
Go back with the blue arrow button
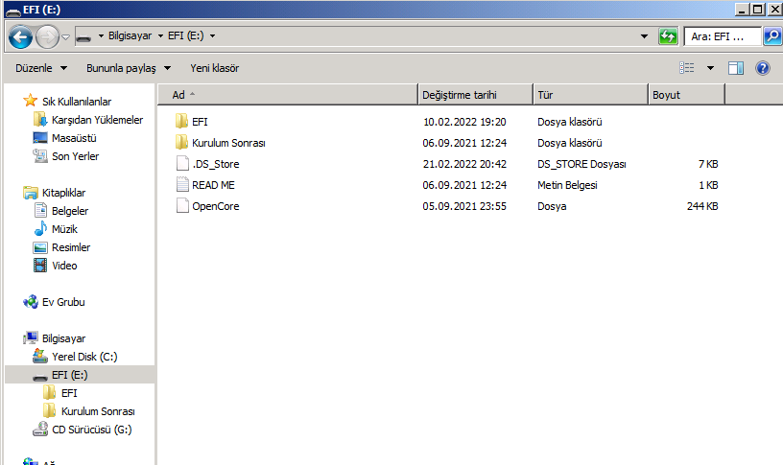20,36
